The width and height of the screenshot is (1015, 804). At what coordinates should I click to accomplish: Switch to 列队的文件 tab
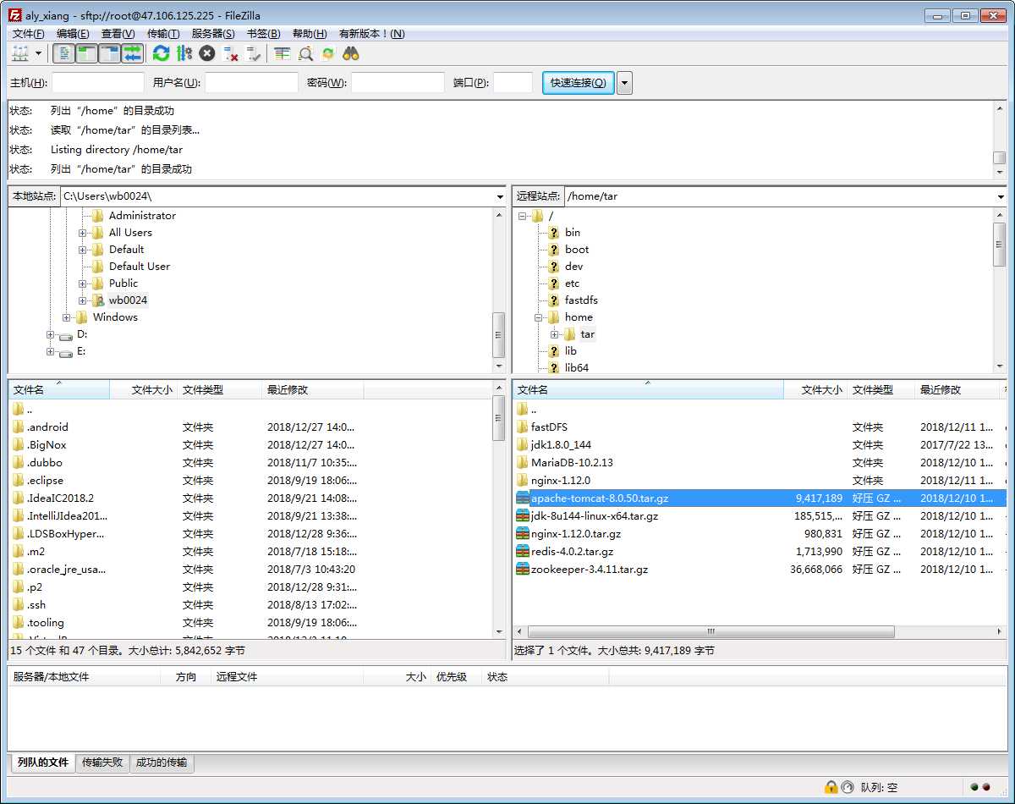42,763
